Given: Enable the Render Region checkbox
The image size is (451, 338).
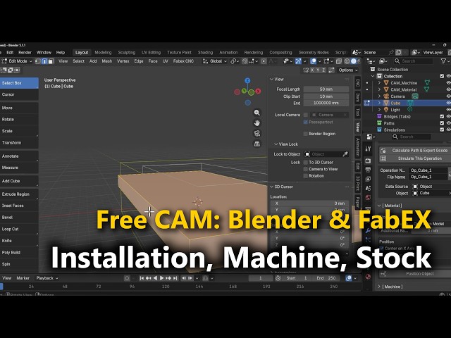Looking at the screenshot, I should (x=305, y=134).
